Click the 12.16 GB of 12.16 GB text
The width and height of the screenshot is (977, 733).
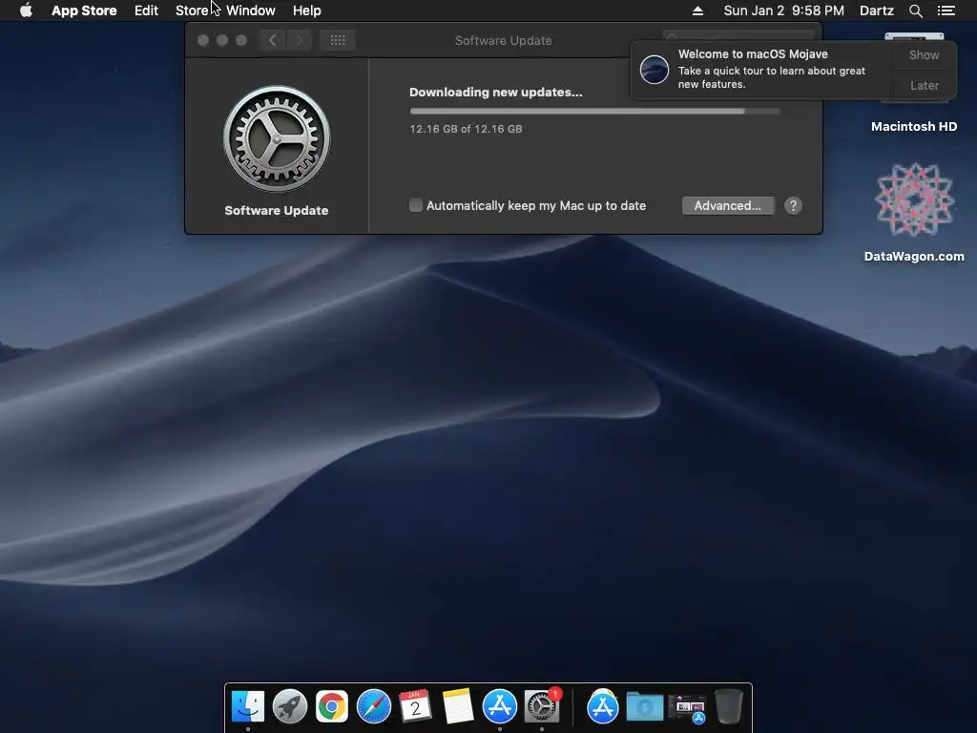coord(466,129)
